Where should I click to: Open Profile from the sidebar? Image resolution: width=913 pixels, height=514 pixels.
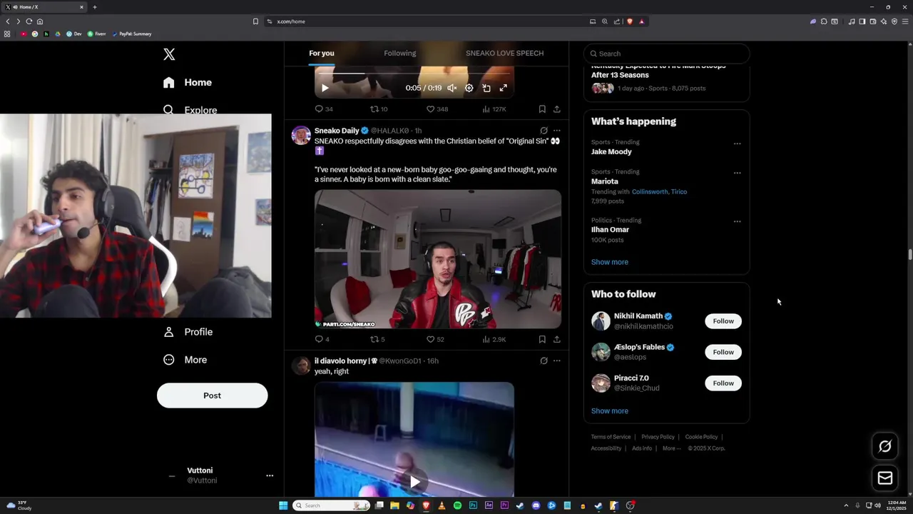pyautogui.click(x=188, y=332)
